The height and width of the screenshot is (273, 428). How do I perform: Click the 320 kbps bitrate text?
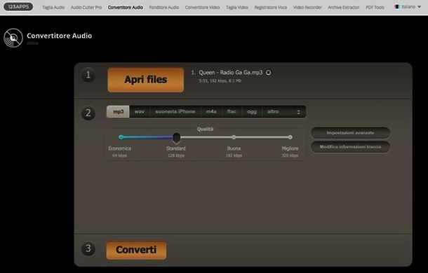click(x=290, y=155)
